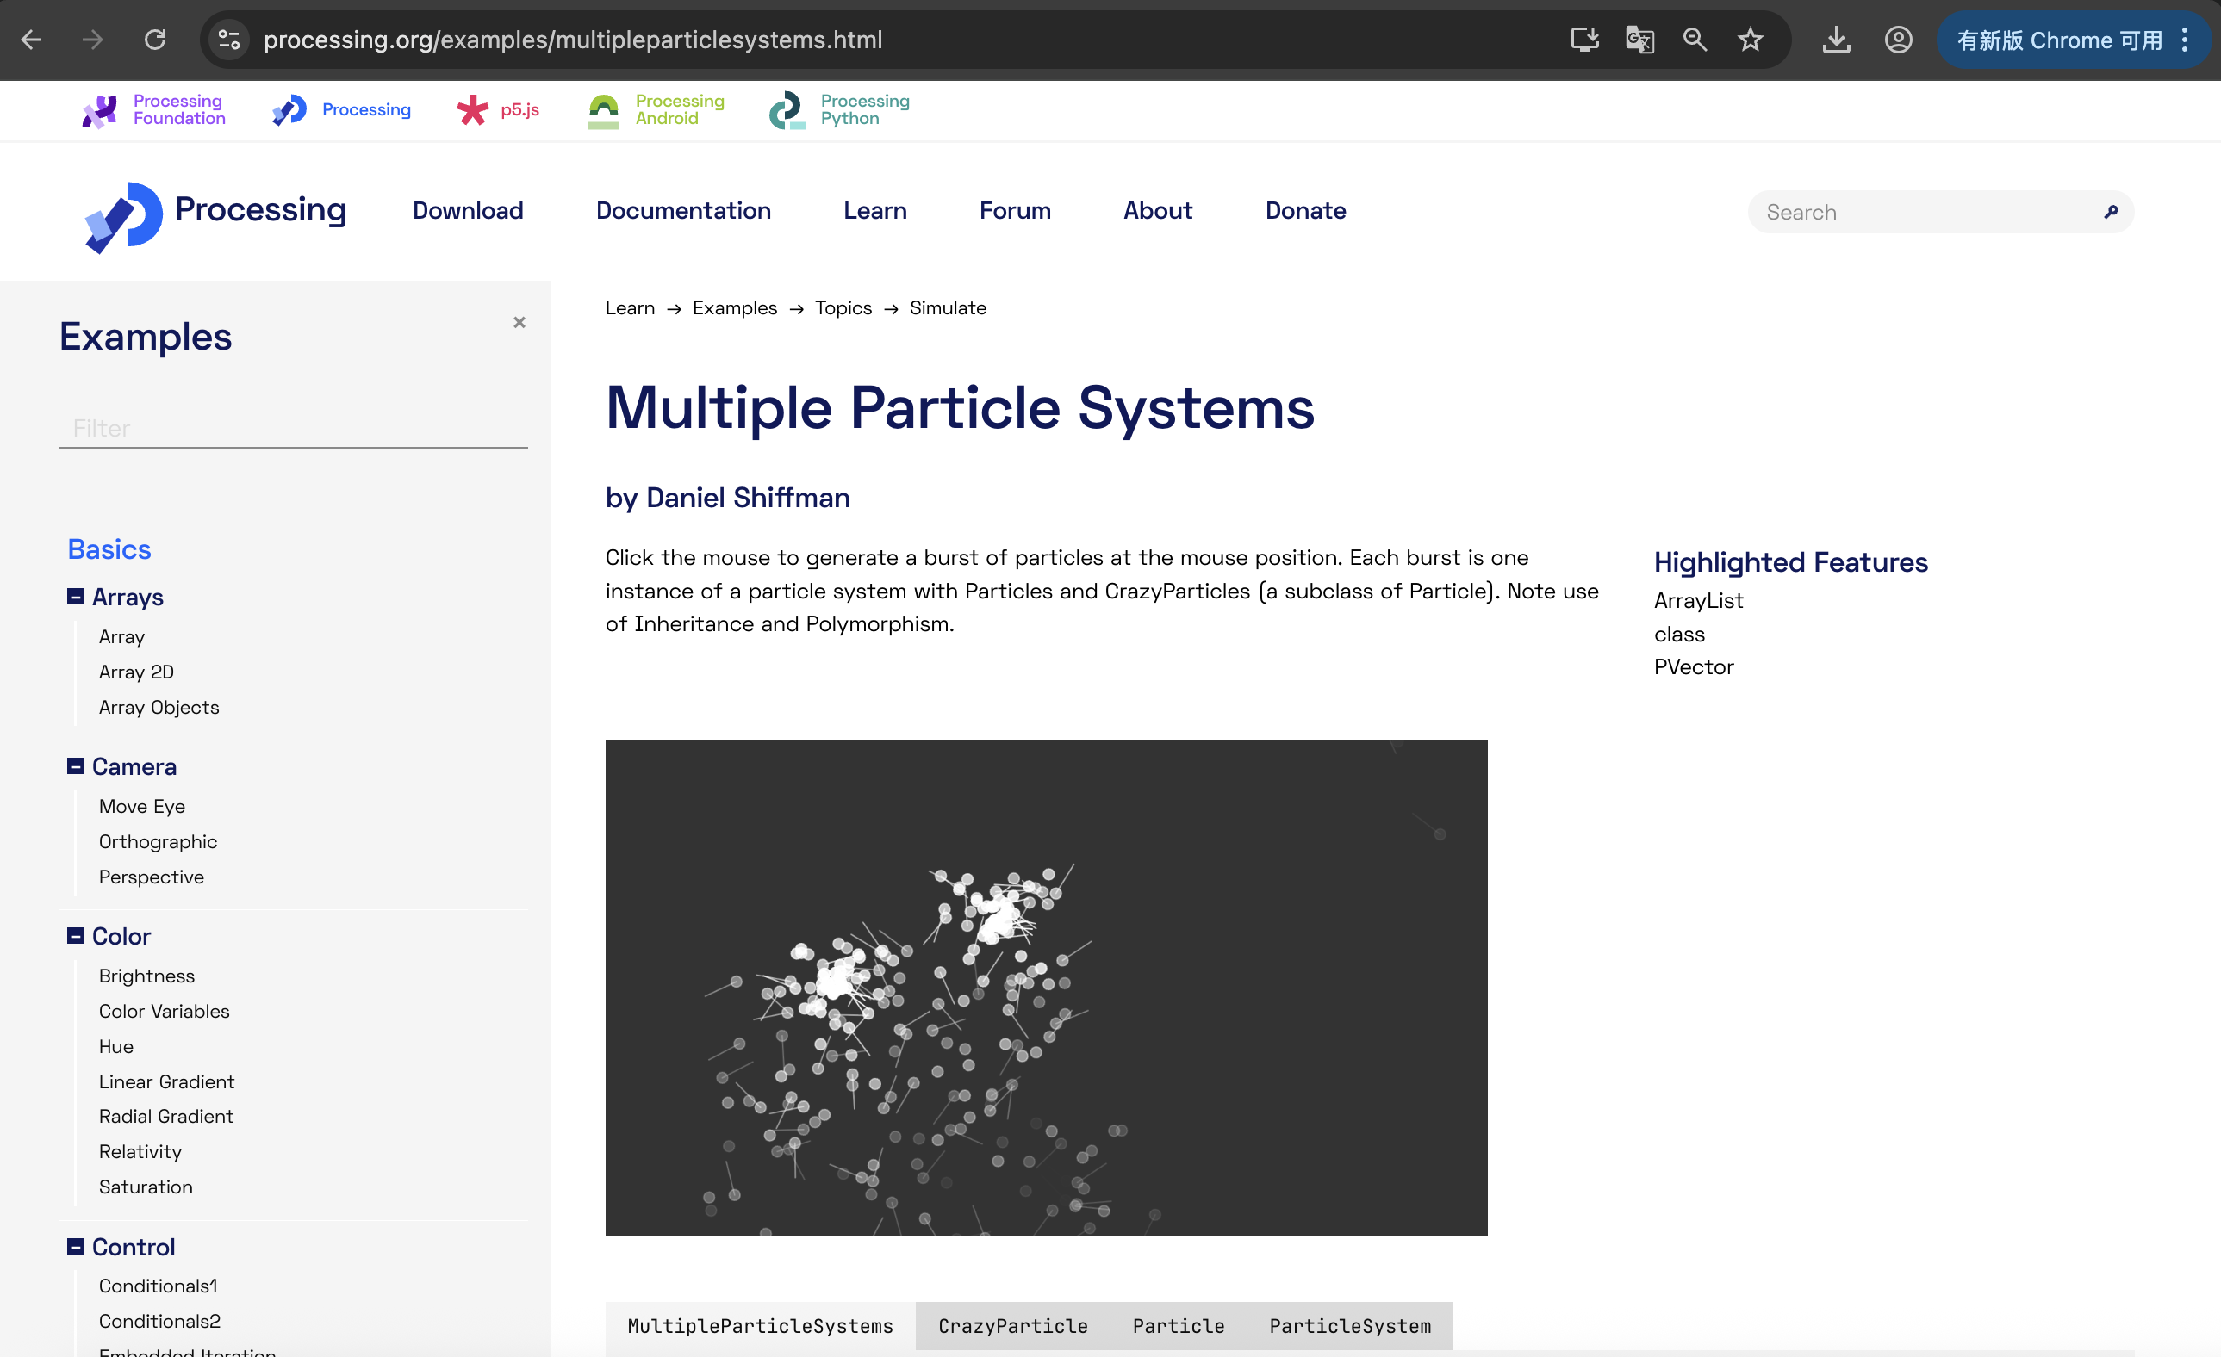
Task: Click the p5.js asterisk icon
Action: (472, 110)
